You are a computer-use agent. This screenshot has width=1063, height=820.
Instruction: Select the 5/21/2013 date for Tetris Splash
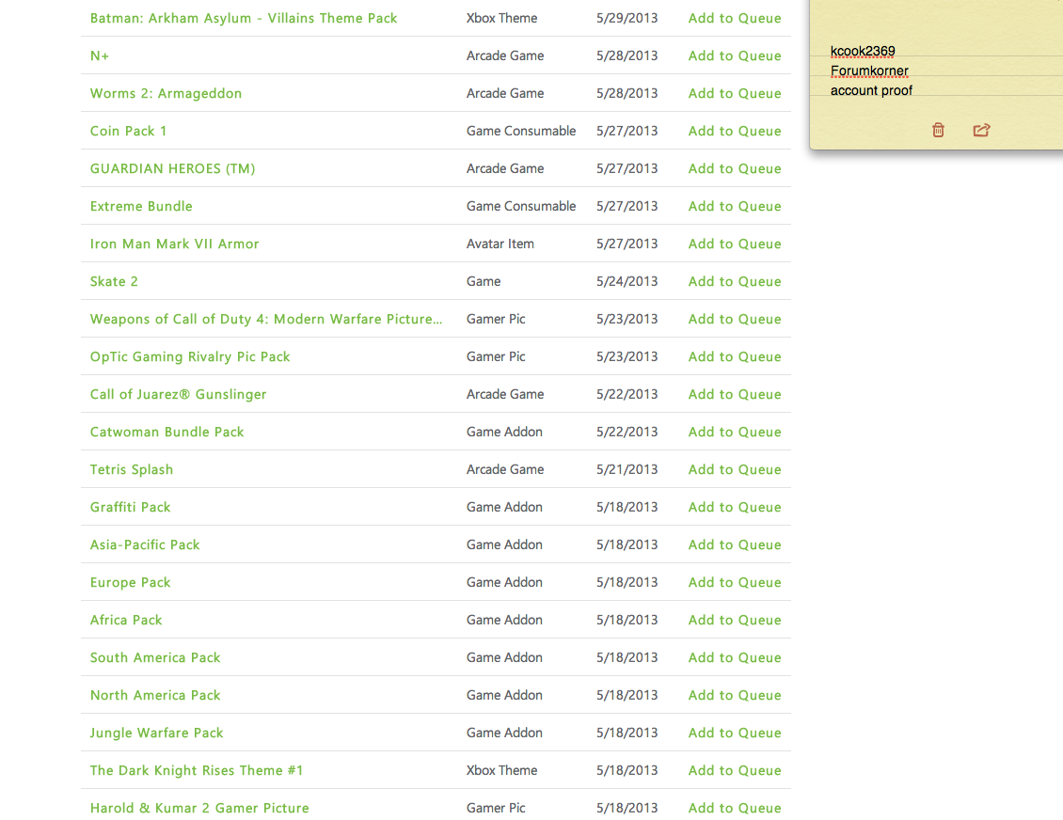click(627, 469)
